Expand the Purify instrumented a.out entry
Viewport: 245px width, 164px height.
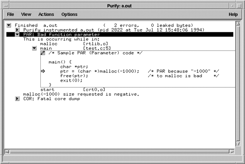tap(17, 30)
